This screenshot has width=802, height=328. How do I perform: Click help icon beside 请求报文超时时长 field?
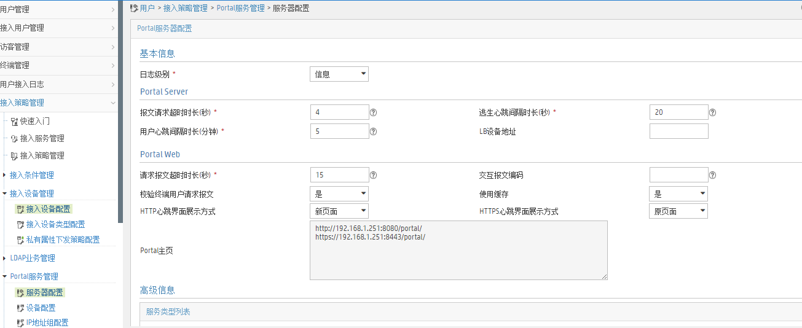(373, 175)
